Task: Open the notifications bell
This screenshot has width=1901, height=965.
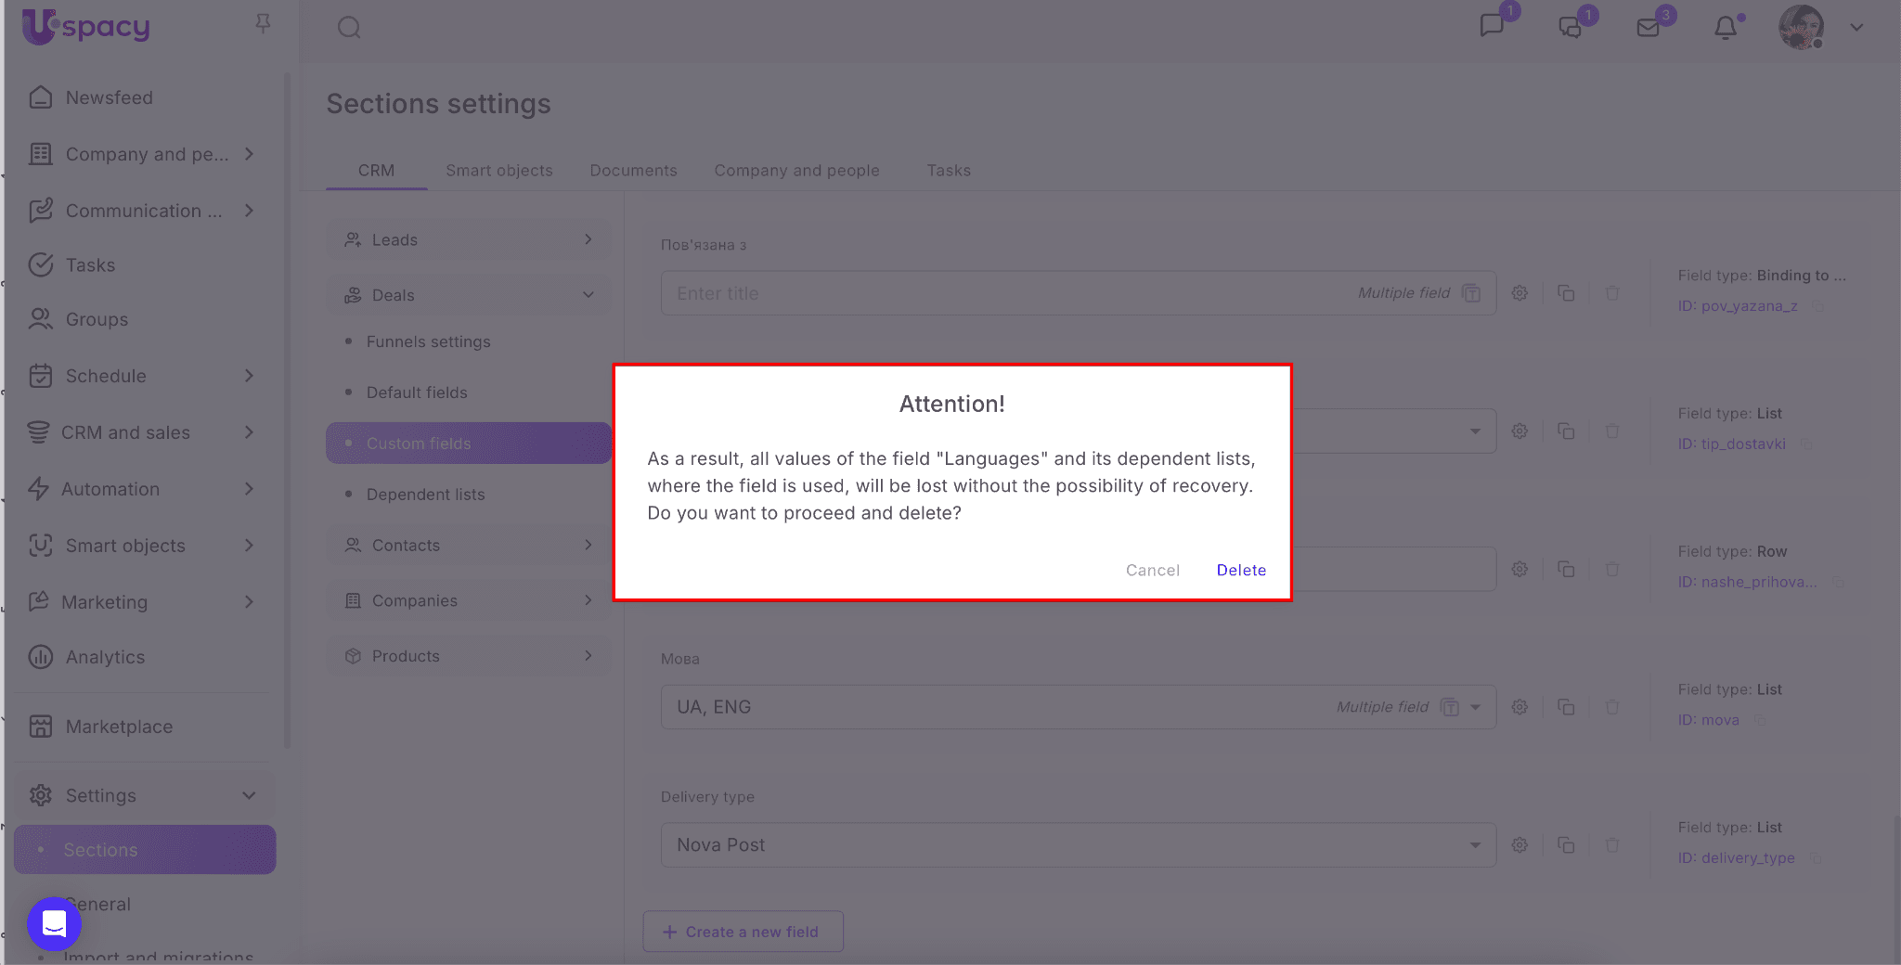Action: [1725, 28]
